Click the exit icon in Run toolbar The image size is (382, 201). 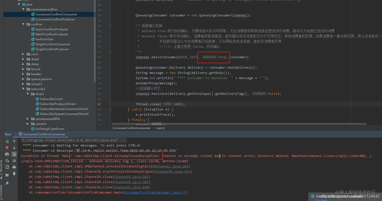[x=7, y=167]
